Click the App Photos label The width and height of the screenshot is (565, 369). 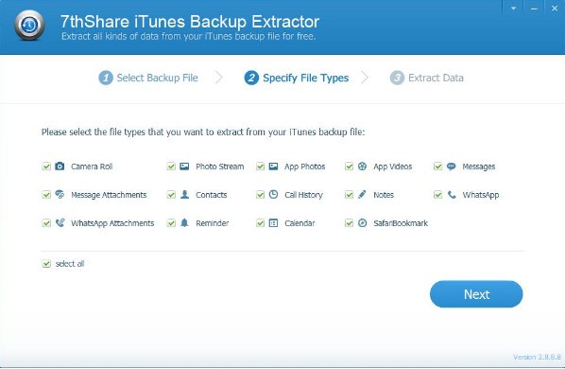tap(305, 167)
